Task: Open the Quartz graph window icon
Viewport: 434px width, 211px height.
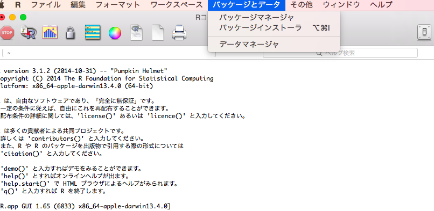Action: 50,32
